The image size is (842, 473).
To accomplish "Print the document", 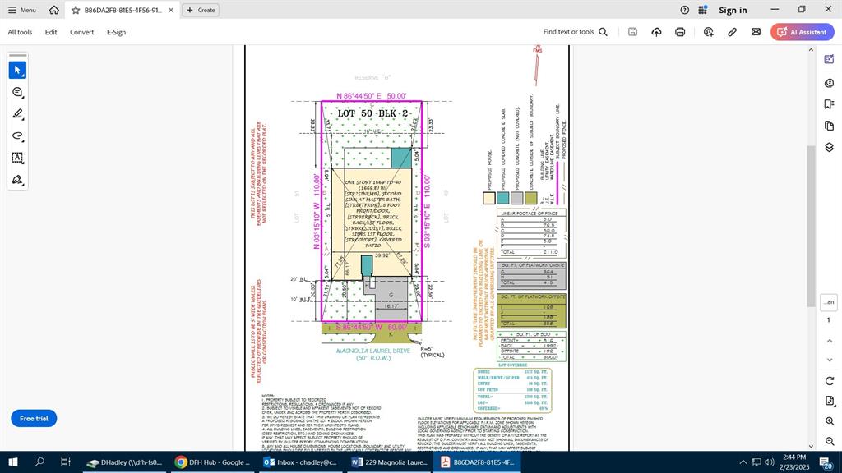I will point(680,32).
